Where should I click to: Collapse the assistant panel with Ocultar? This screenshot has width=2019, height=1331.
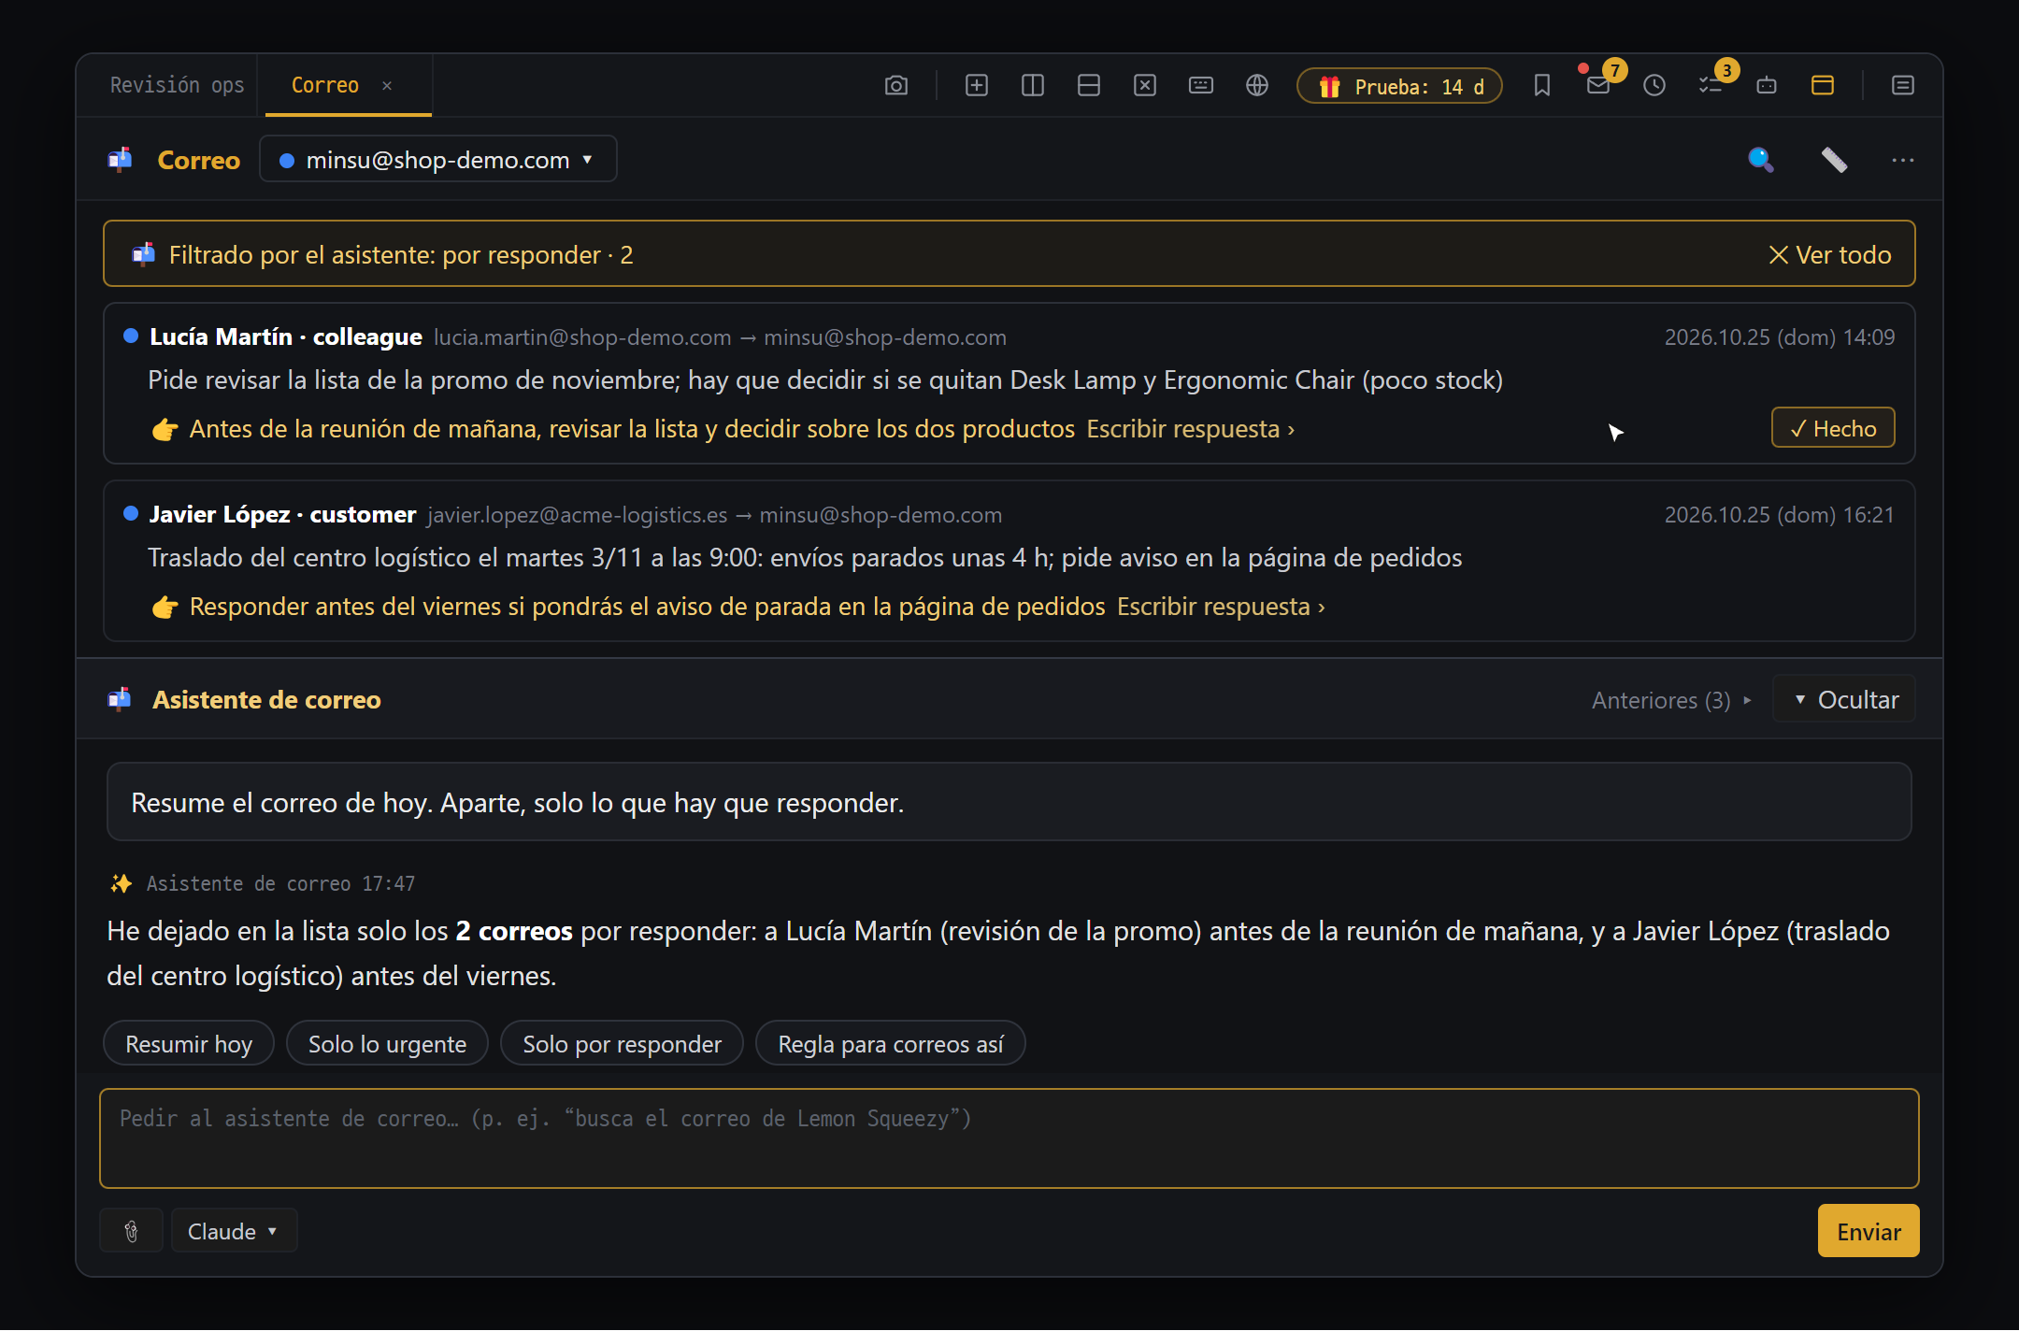click(x=1845, y=699)
